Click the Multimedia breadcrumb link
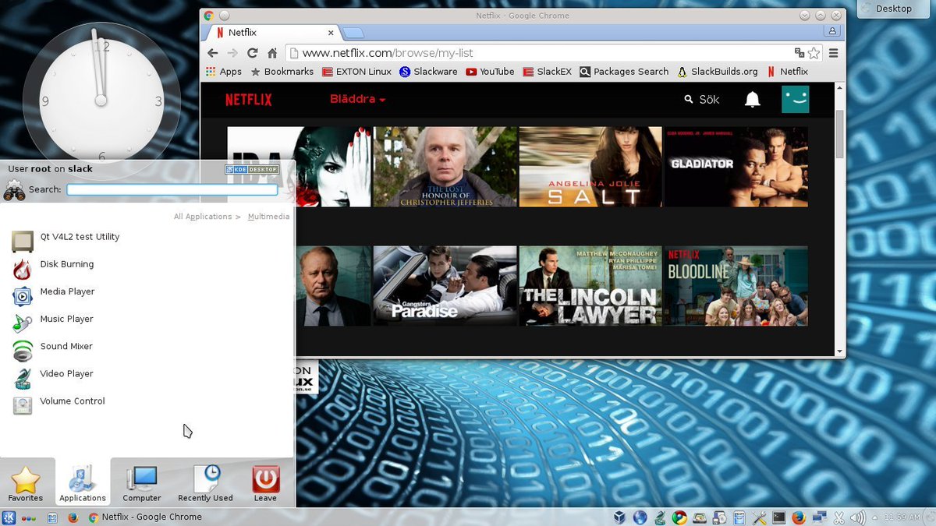 pyautogui.click(x=268, y=217)
